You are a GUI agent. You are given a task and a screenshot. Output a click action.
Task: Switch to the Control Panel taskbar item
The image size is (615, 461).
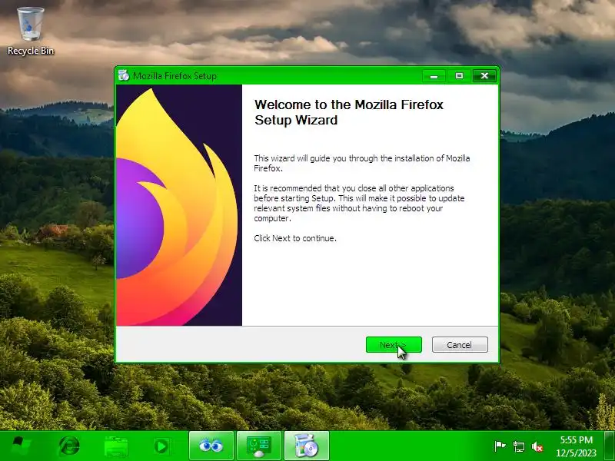258,446
